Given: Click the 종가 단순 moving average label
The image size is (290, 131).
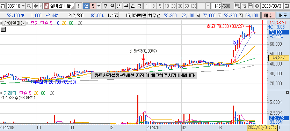Looking at the screenshot, I should point(39,23).
